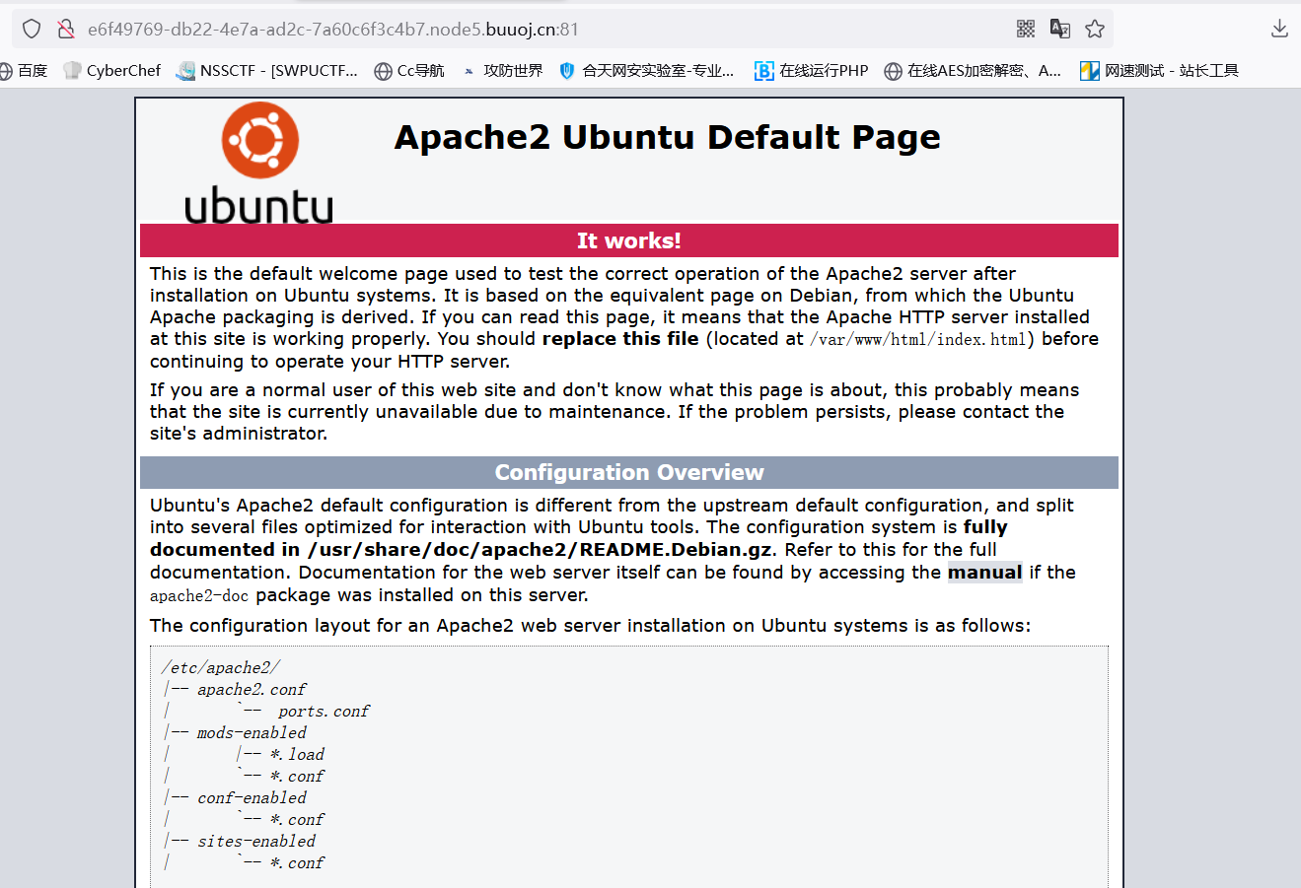Click the apache2-doc package name
This screenshot has height=888, width=1301.
(199, 595)
